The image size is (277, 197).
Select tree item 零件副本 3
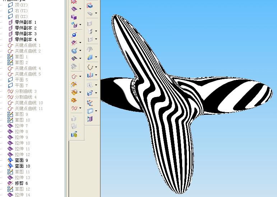22,34
